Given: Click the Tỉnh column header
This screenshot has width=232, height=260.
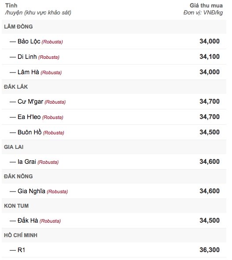Looking at the screenshot, I should tap(11, 5).
